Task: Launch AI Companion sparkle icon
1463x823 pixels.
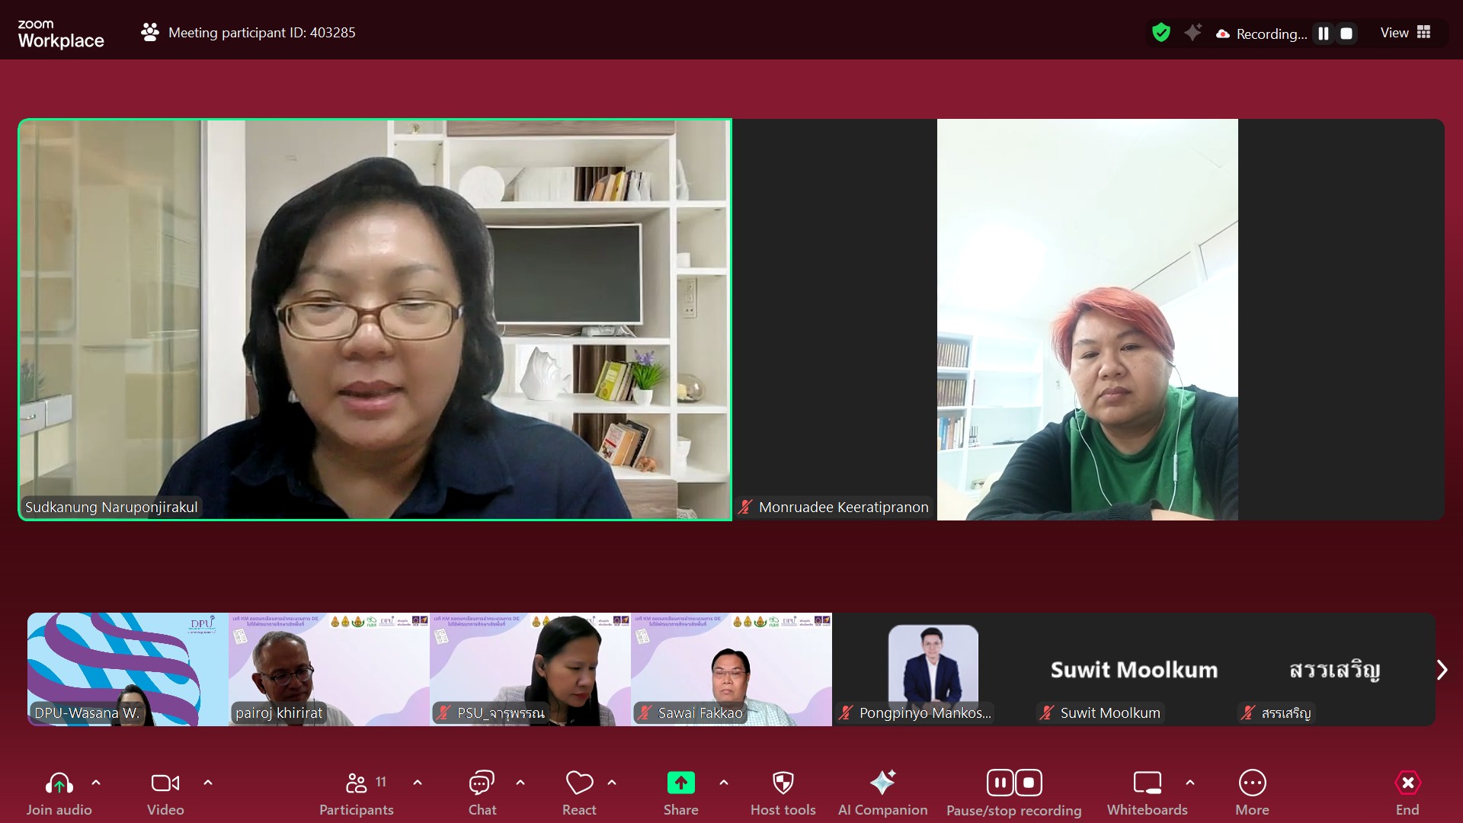Action: 882,783
